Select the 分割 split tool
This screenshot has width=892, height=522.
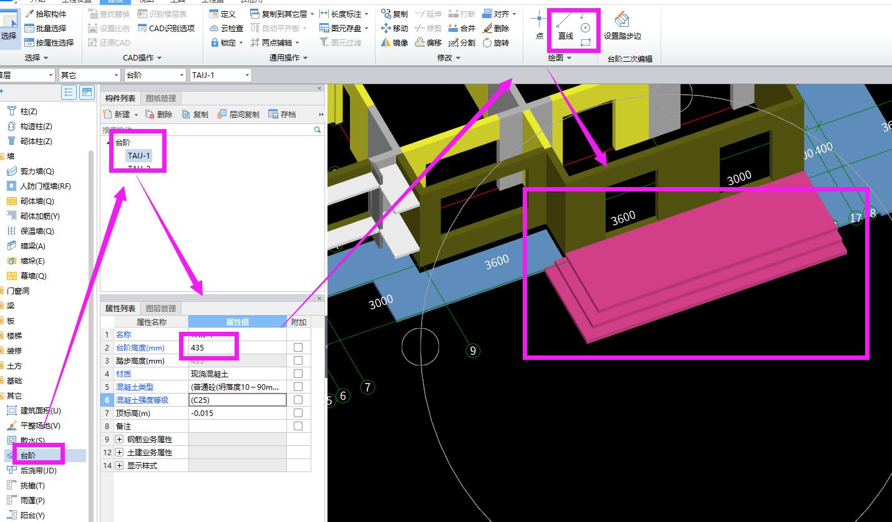[x=462, y=42]
